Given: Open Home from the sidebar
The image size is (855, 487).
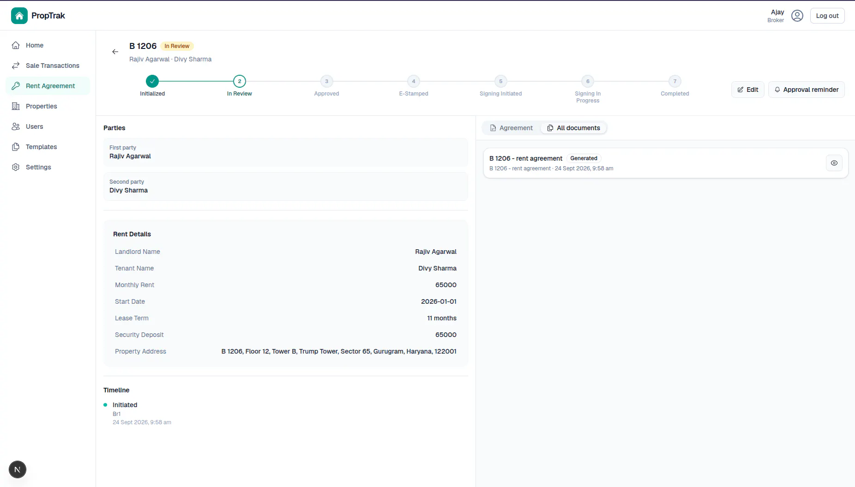Looking at the screenshot, I should click(48, 45).
